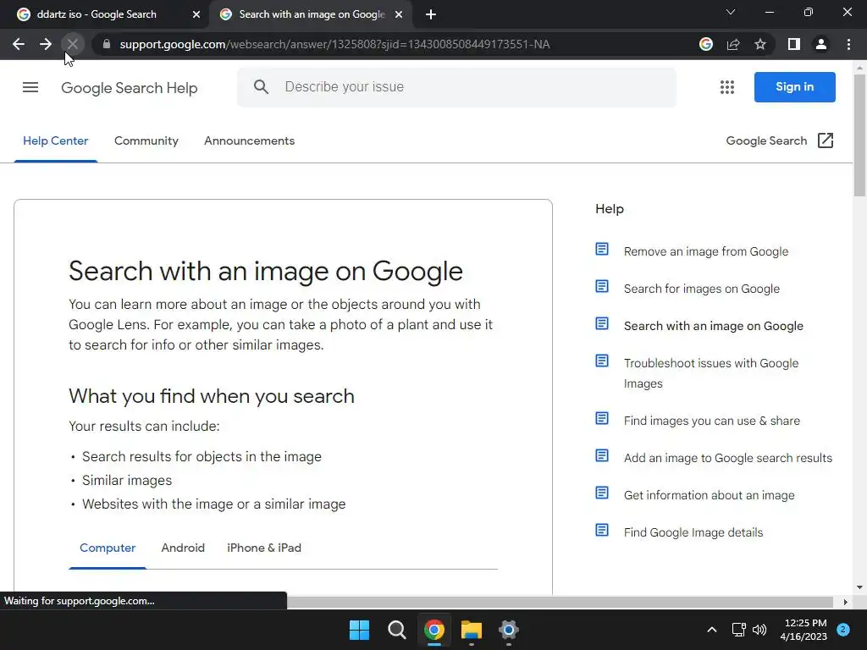Click article icon beside 'Add an image to Google search results'
867x650 pixels.
(602, 455)
